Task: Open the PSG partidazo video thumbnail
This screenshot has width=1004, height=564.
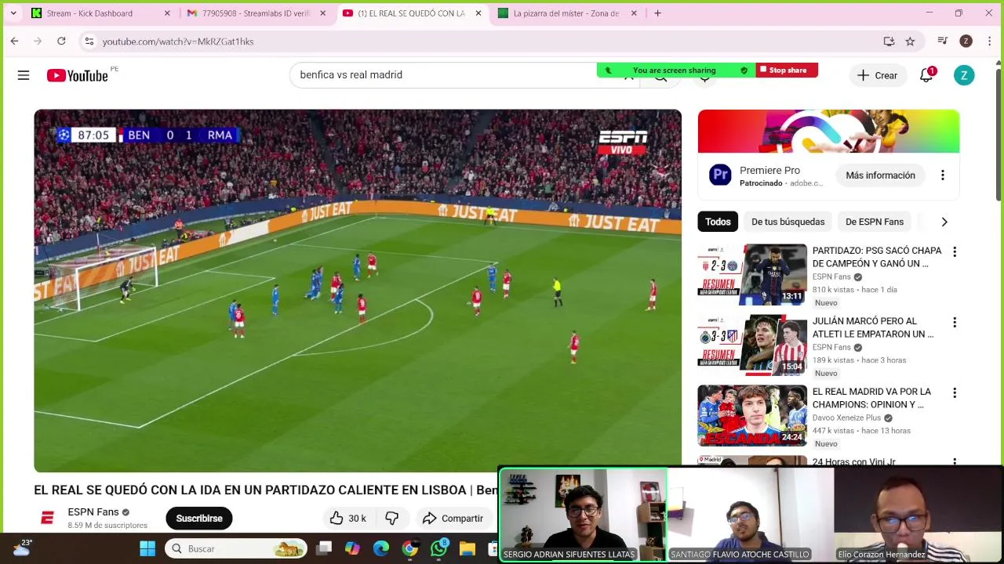Action: pos(752,274)
